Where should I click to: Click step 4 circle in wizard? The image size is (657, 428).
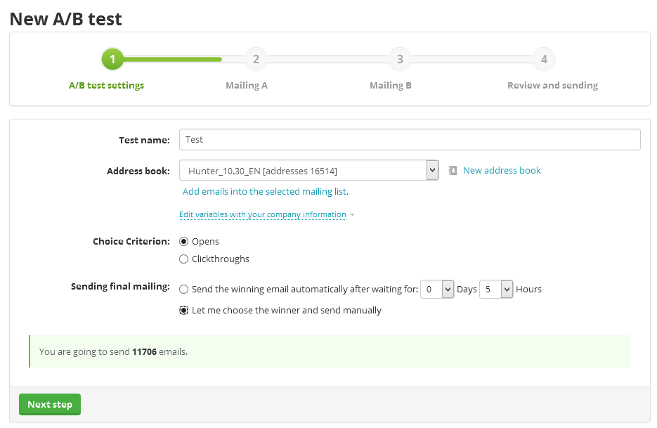click(544, 59)
